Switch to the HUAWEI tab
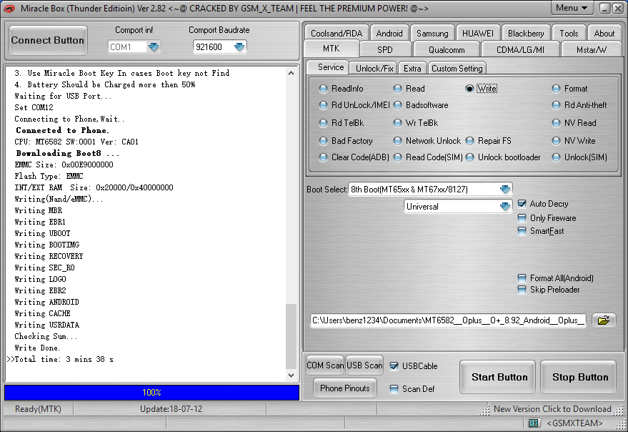This screenshot has height=432, width=628. coord(478,34)
